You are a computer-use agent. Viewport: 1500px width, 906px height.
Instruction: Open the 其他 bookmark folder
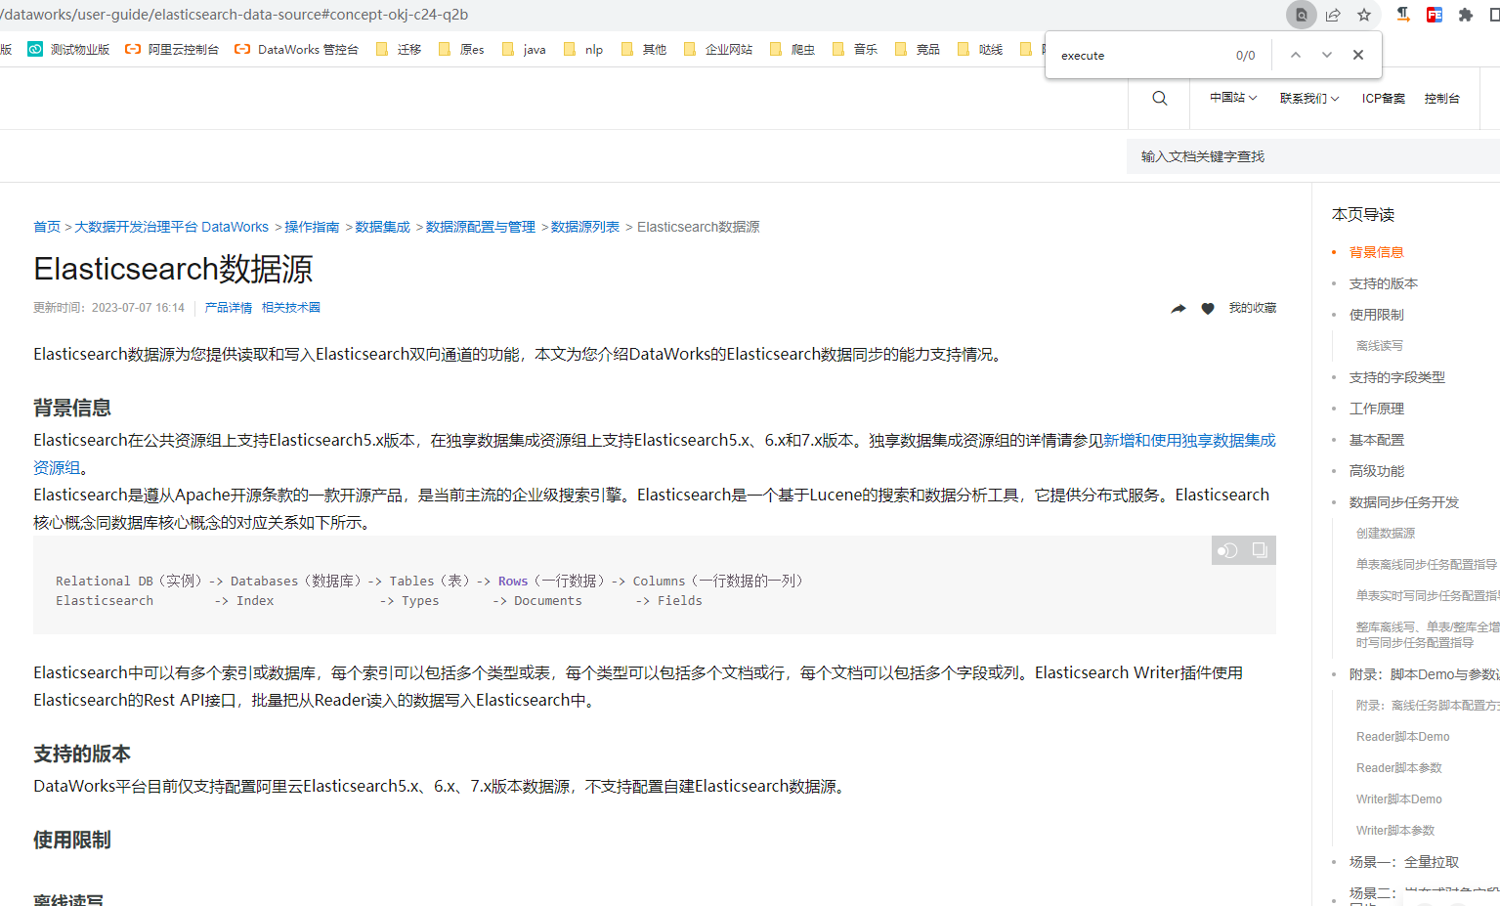644,49
